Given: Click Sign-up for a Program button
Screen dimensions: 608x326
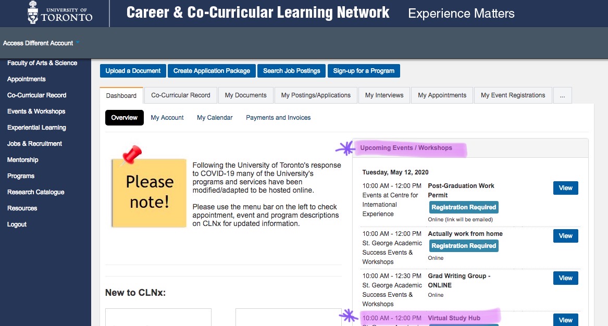Looking at the screenshot, I should click(x=364, y=71).
